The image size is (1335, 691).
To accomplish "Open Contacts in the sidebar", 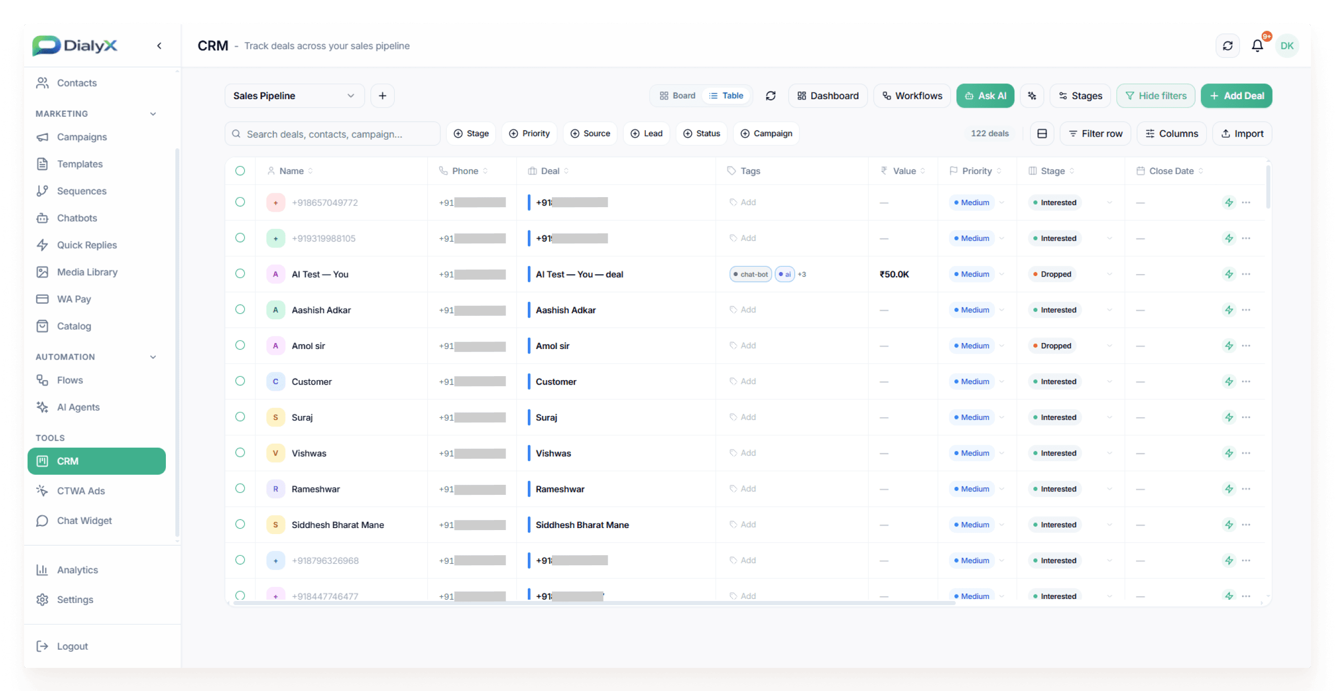I will pyautogui.click(x=77, y=83).
